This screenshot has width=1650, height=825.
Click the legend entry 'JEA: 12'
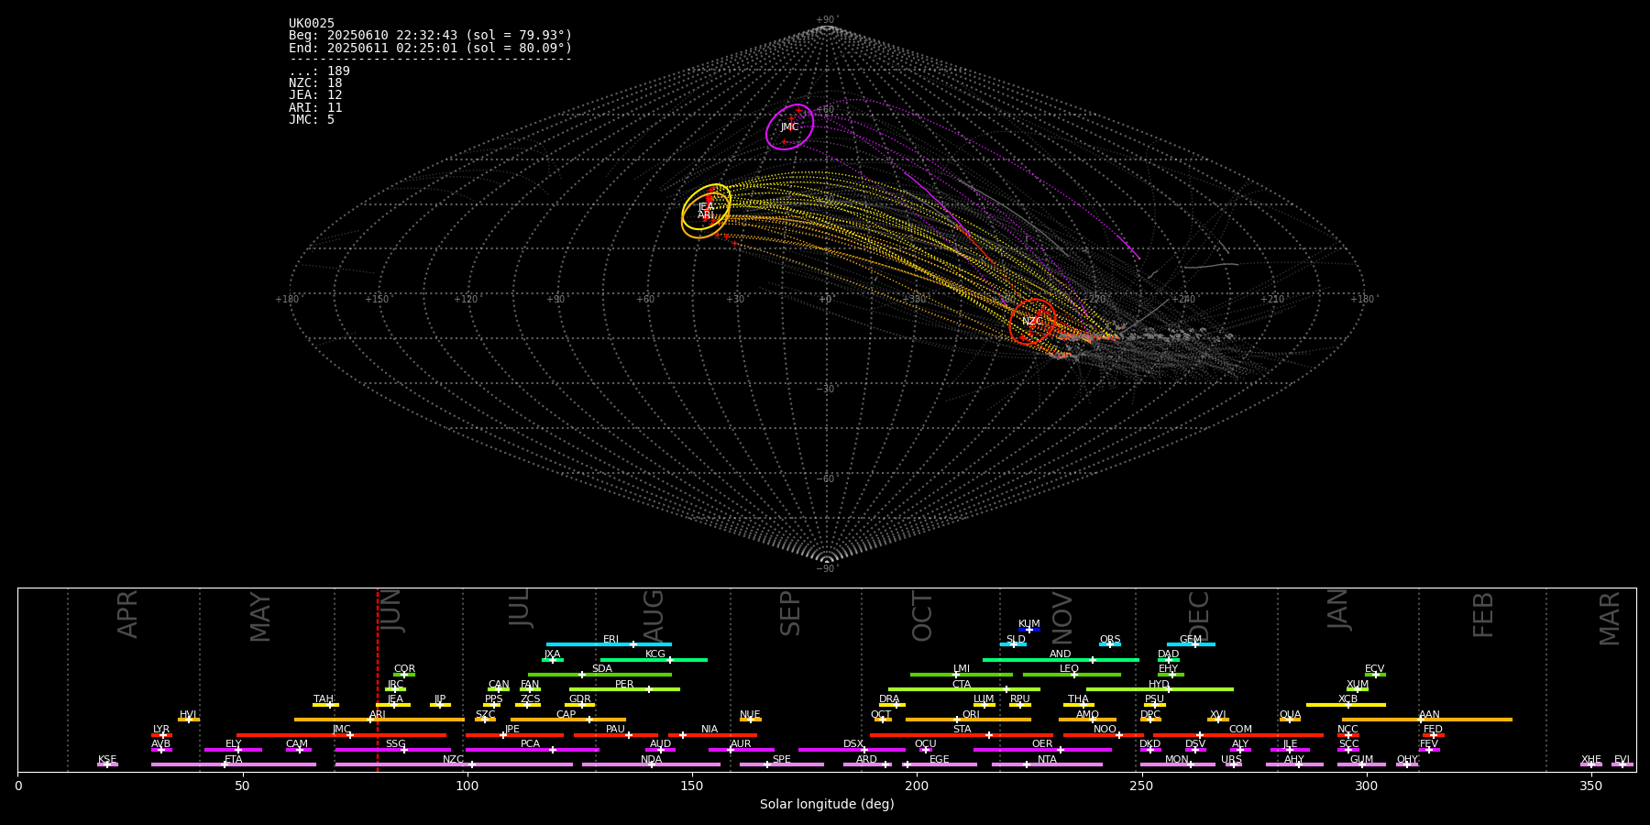coord(315,95)
